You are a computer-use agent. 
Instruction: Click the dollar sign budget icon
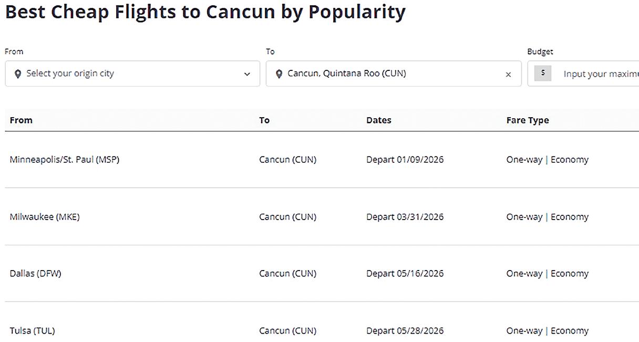coord(543,74)
